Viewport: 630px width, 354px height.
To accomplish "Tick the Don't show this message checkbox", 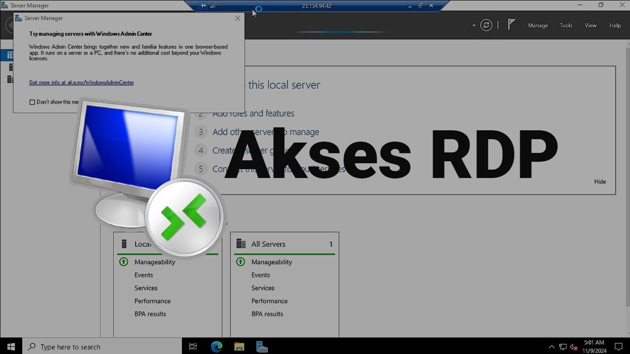I will 32,102.
